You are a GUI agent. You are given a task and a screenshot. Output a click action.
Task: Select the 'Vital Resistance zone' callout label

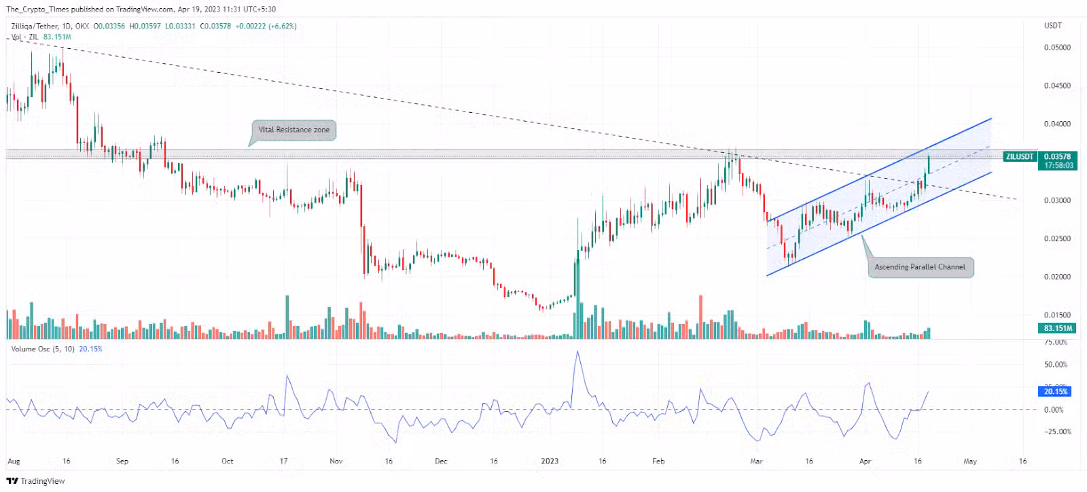click(294, 130)
